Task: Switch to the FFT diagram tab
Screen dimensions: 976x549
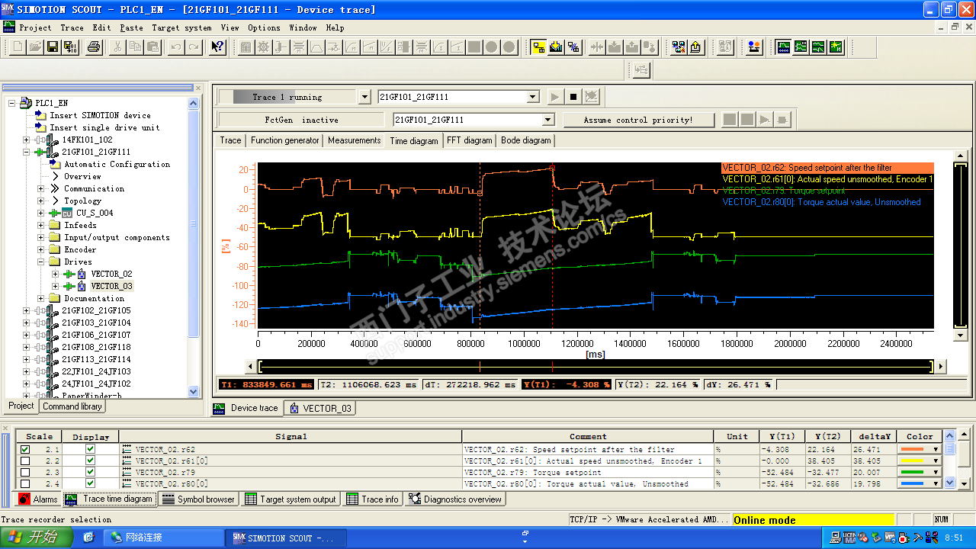Action: [469, 140]
